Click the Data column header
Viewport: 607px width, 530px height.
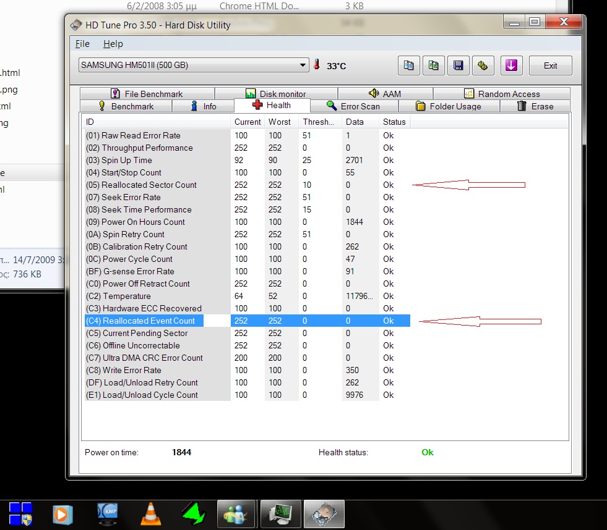(x=360, y=122)
